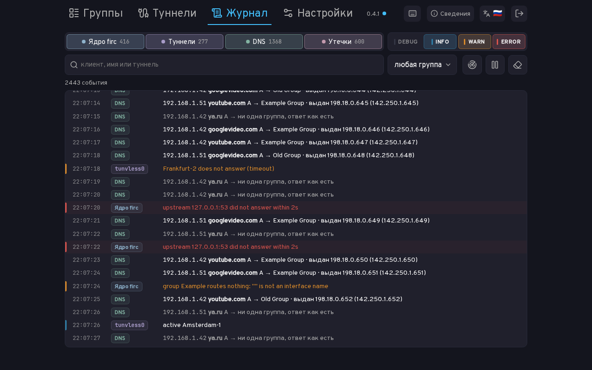
Task: Pause the log stream
Action: tap(495, 65)
